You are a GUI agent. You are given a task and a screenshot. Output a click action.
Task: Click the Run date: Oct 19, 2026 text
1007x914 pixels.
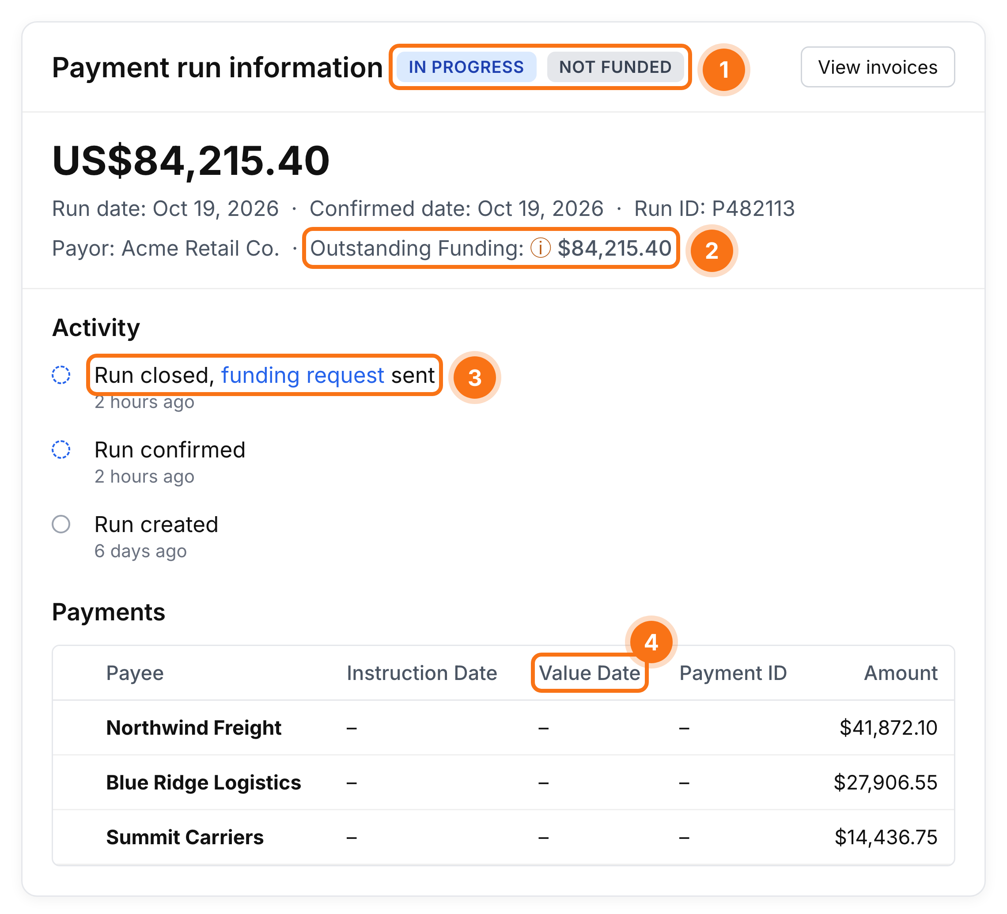click(165, 208)
